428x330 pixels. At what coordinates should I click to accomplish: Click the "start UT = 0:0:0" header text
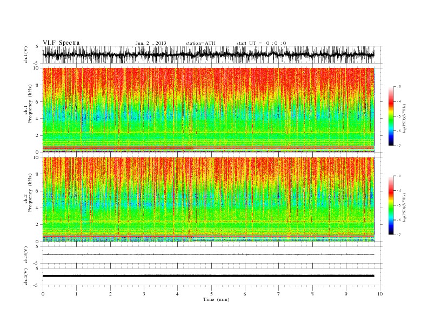[261, 43]
